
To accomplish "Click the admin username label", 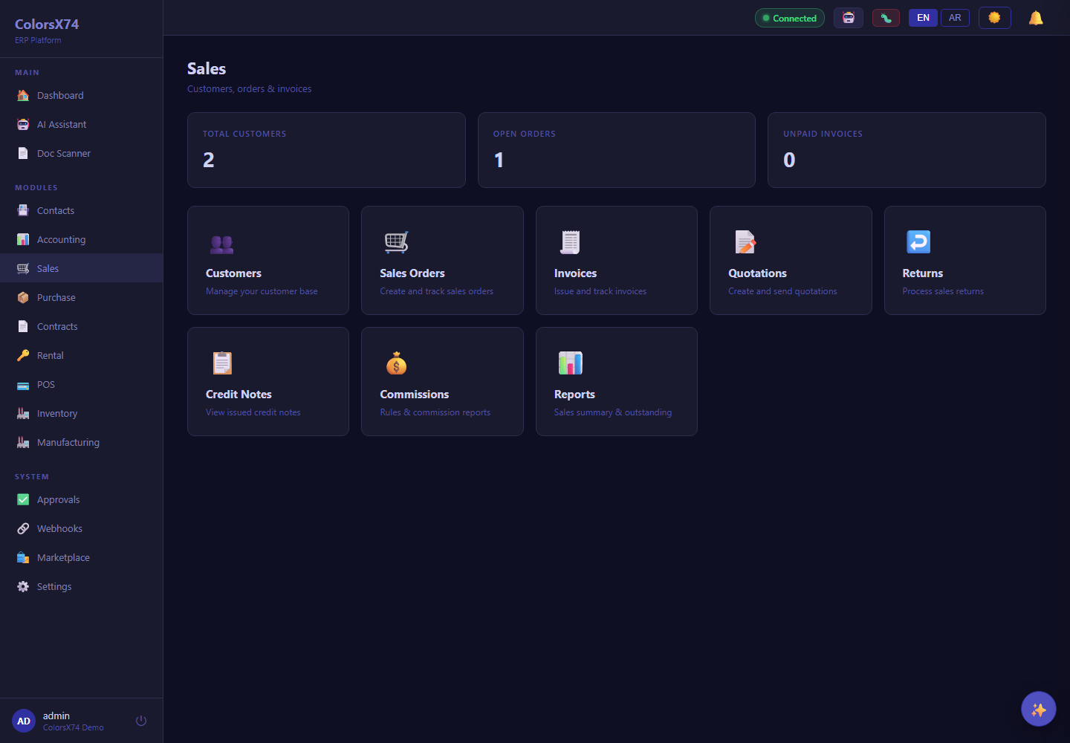I will 56,716.
